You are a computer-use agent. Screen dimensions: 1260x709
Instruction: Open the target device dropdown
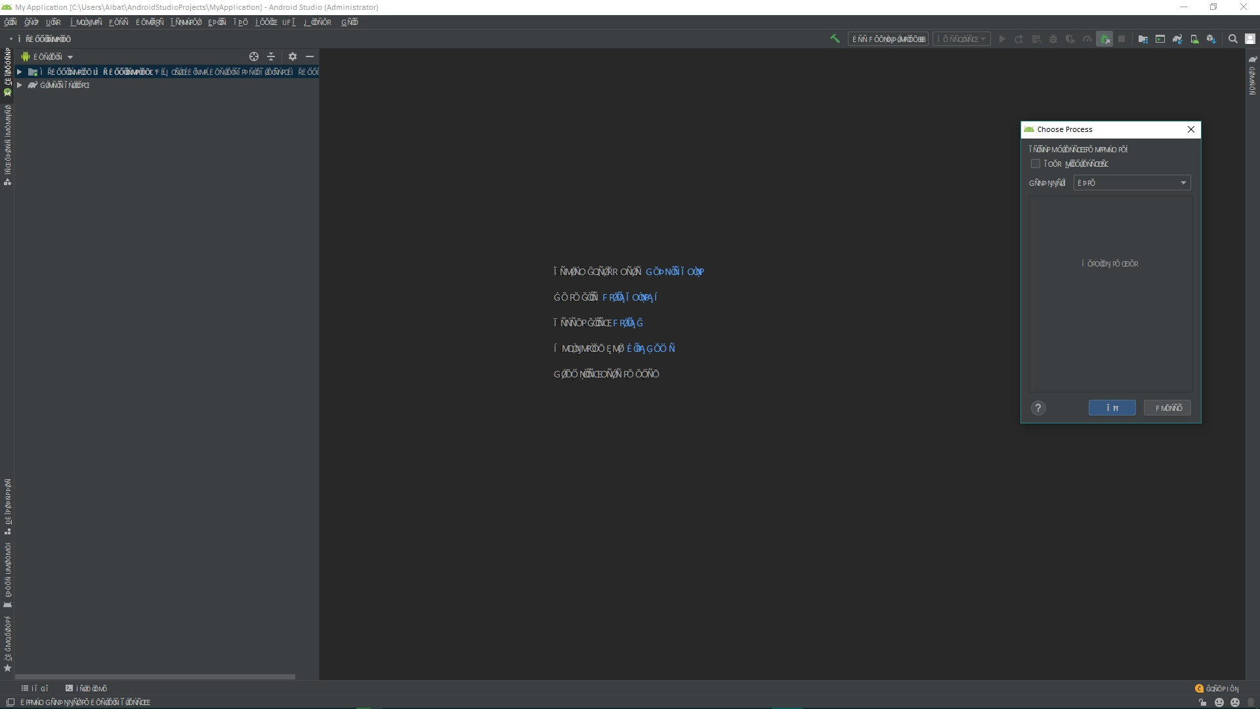coord(962,39)
